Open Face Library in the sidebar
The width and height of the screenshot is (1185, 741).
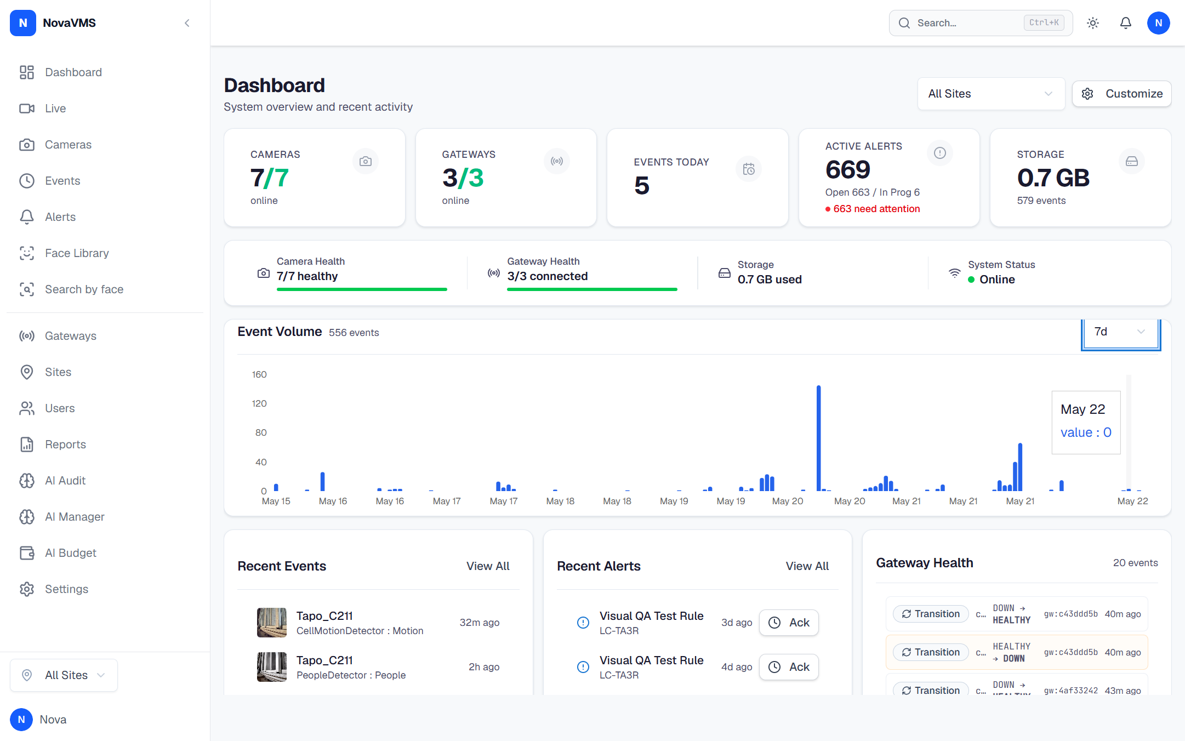105,253
